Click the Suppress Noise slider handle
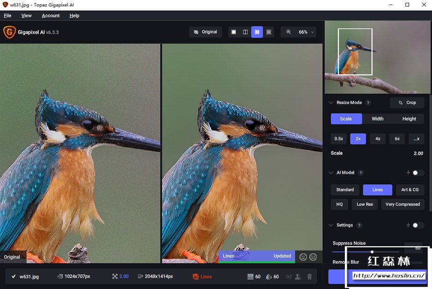Screen dimensions: 432x289 point(372,252)
